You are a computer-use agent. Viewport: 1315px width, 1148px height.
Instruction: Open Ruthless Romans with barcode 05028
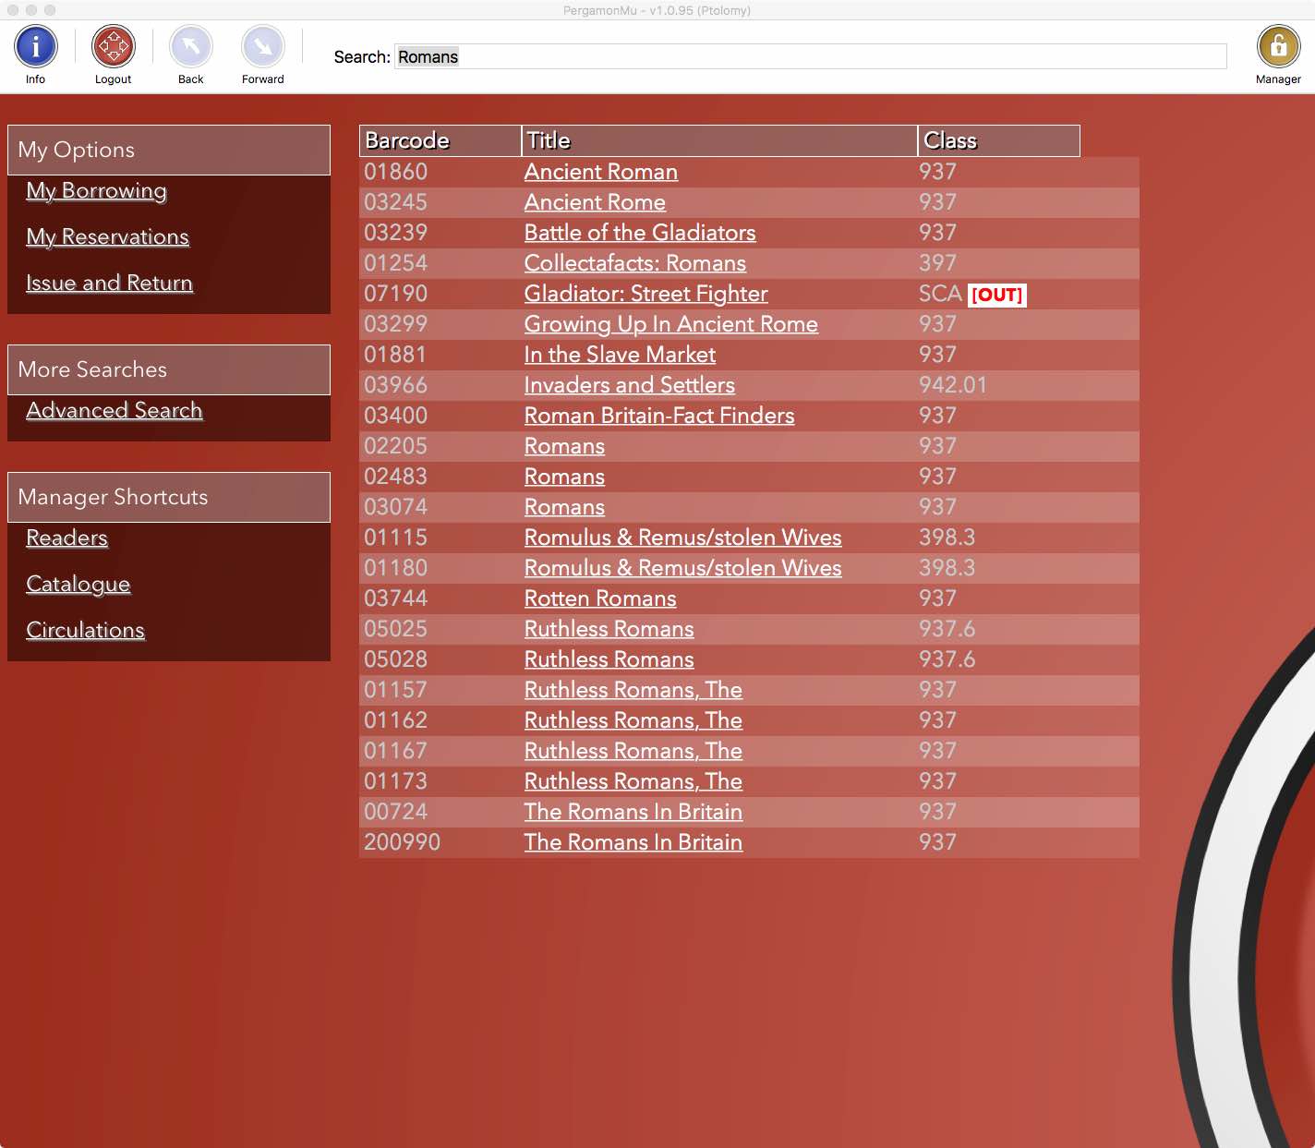click(x=609, y=659)
